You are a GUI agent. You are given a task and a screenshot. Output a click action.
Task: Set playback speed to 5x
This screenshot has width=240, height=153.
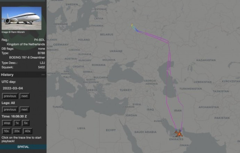click(26, 123)
